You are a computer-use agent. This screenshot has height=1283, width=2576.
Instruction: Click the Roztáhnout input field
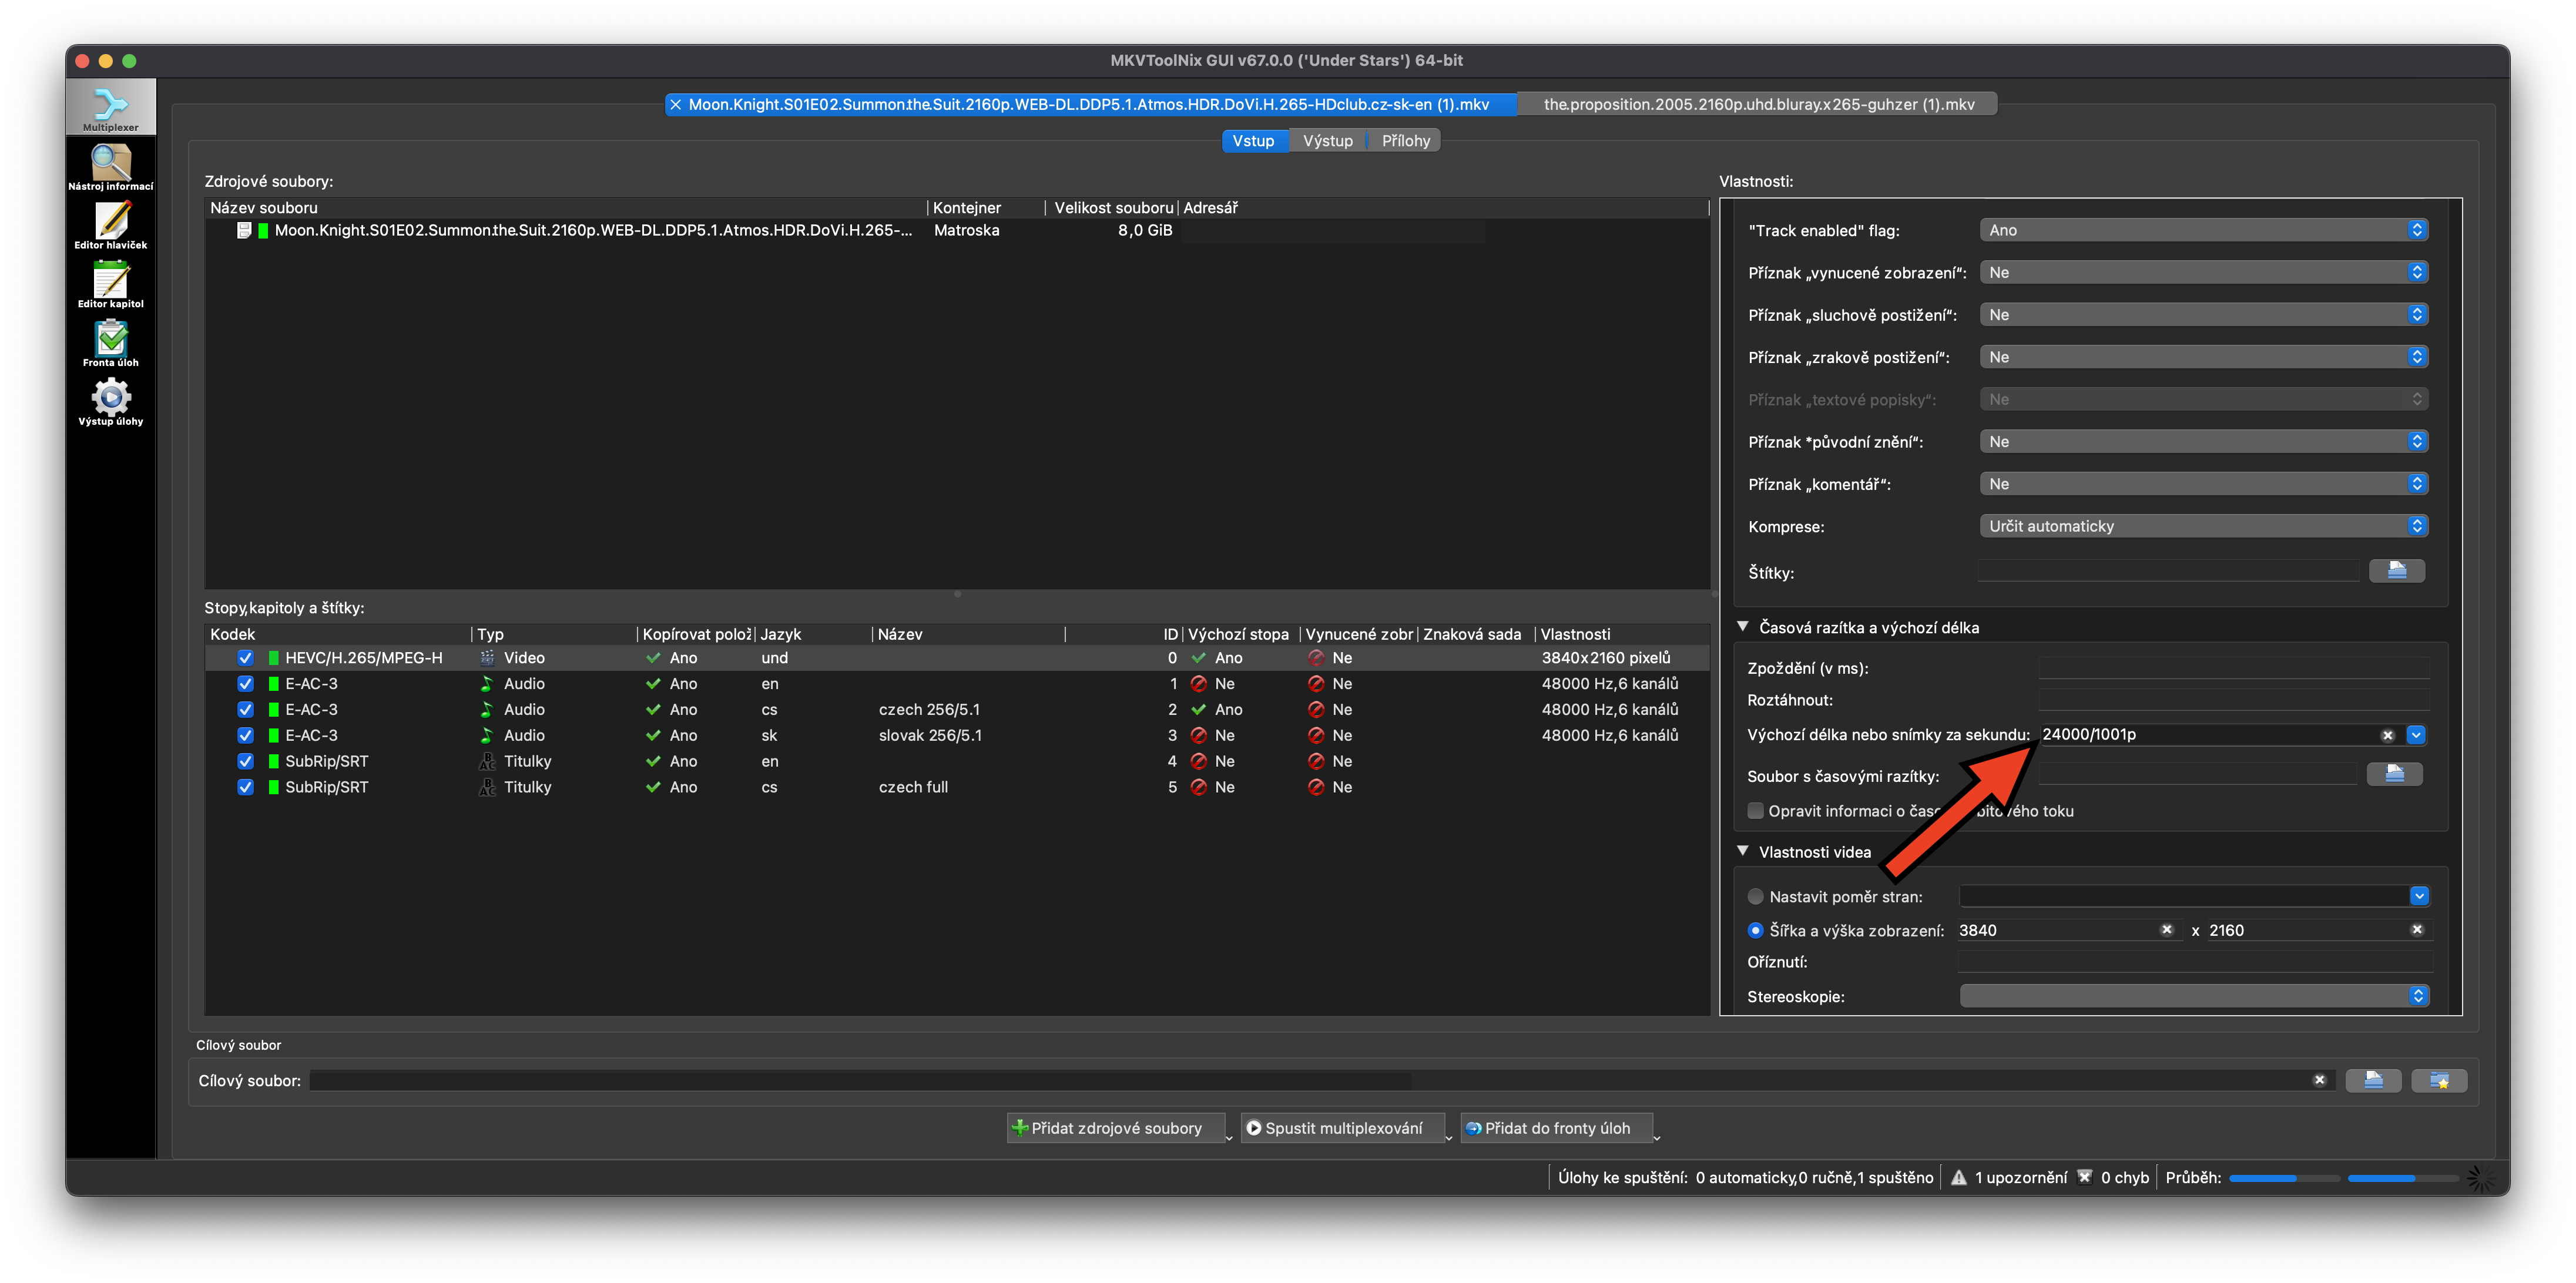click(x=2233, y=699)
